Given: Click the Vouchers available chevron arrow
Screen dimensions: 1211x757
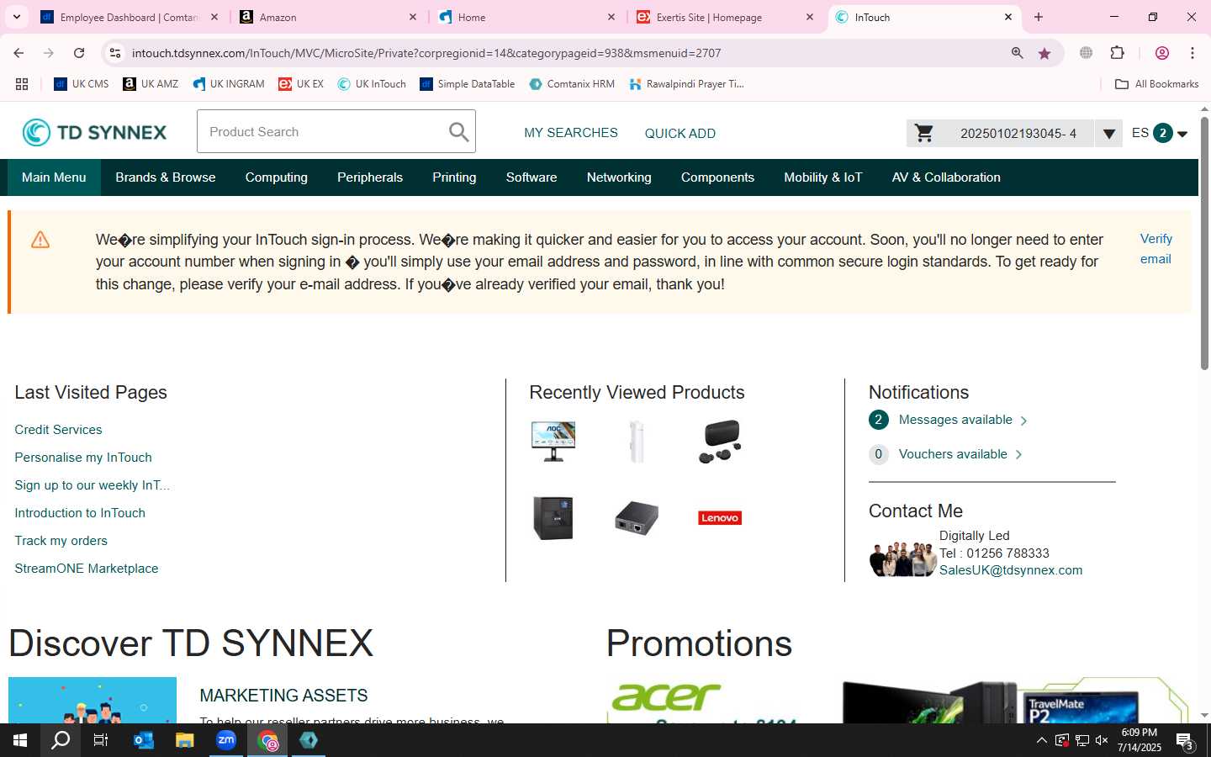Looking at the screenshot, I should pos(1018,454).
